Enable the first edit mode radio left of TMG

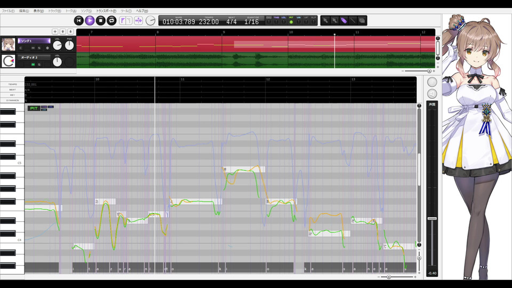[x=269, y=22]
